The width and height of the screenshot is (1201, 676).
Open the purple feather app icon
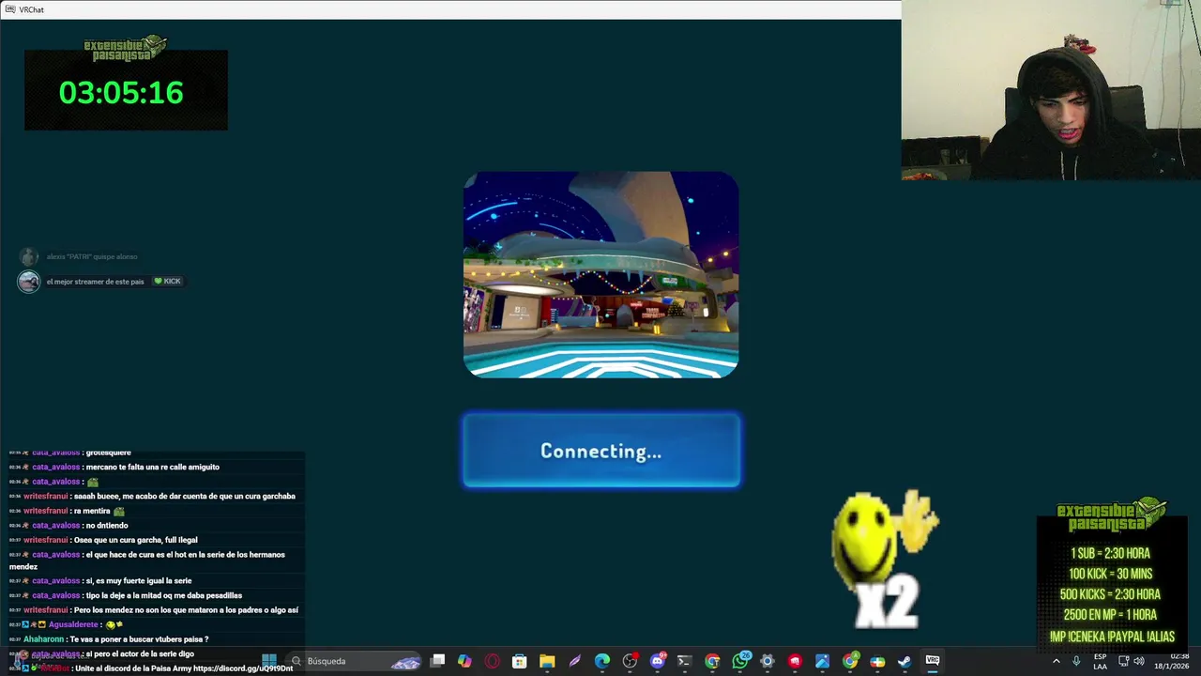(x=574, y=661)
